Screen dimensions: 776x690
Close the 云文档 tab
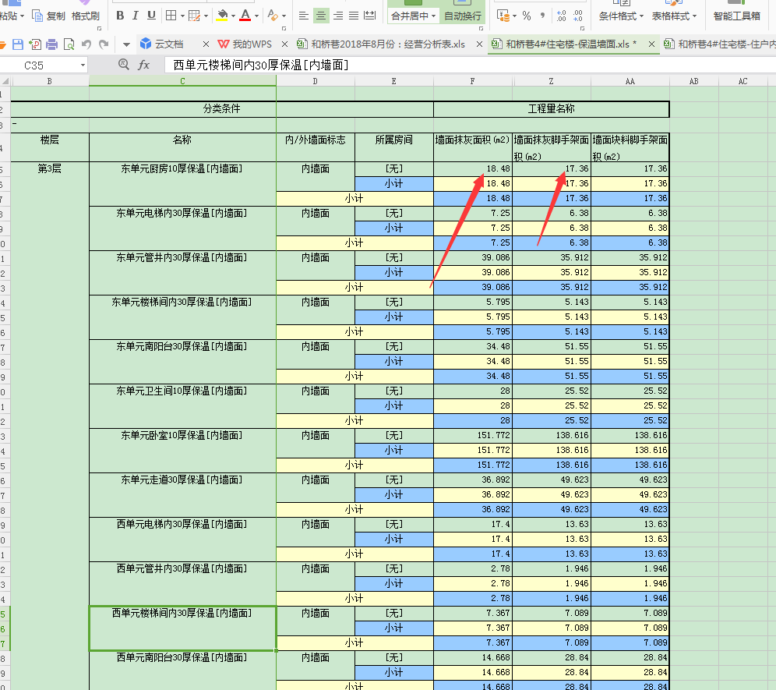[206, 44]
